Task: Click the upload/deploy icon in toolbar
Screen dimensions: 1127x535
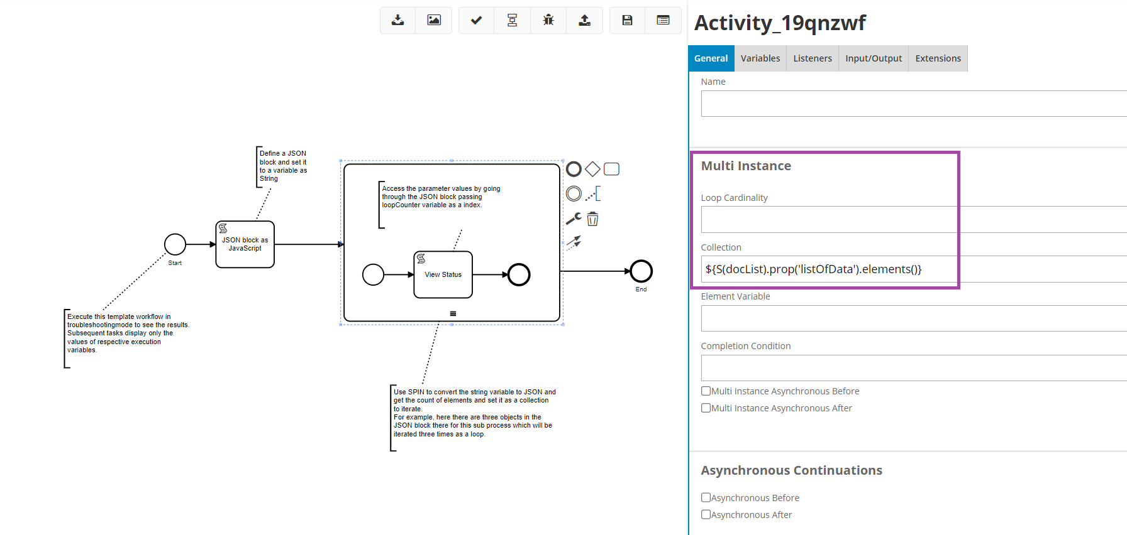Action: pyautogui.click(x=584, y=20)
